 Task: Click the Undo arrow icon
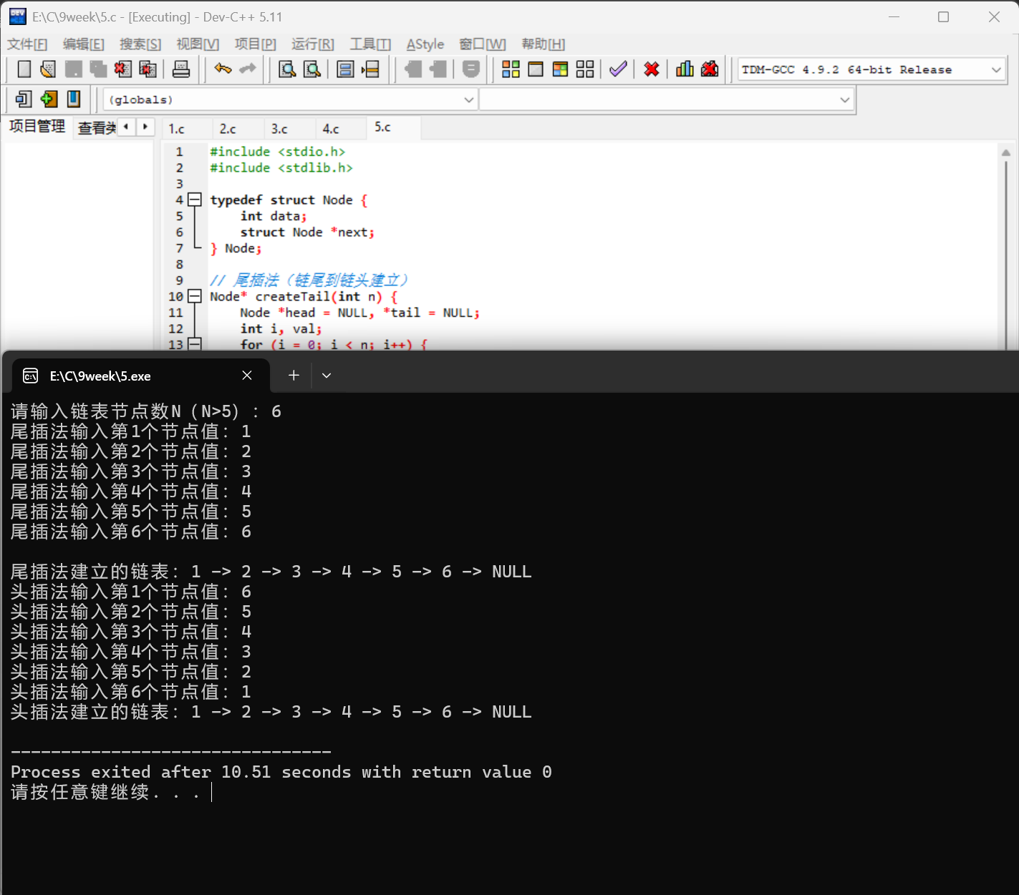223,69
